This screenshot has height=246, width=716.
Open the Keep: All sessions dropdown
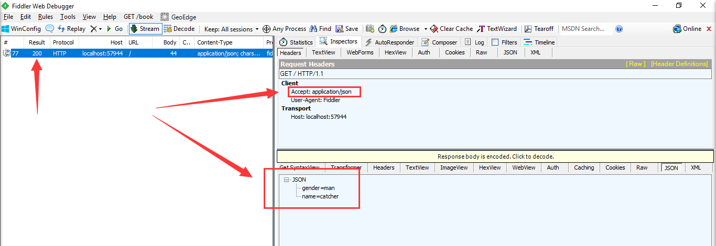pyautogui.click(x=231, y=29)
